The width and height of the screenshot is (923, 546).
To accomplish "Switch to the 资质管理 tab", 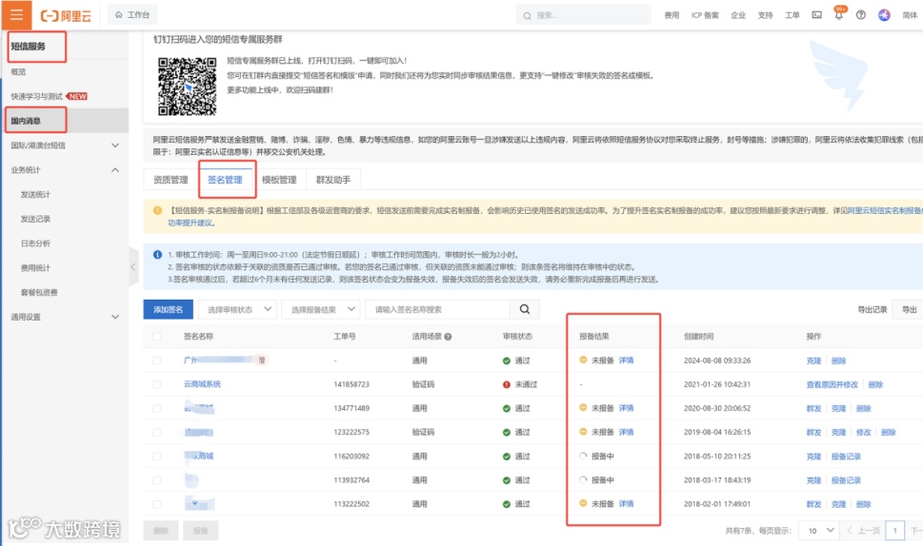I will coord(171,180).
